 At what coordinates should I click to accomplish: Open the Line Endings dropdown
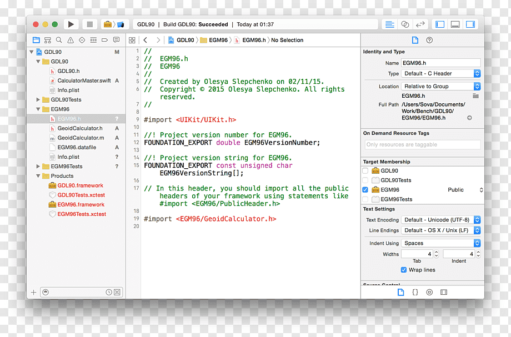[x=441, y=230]
